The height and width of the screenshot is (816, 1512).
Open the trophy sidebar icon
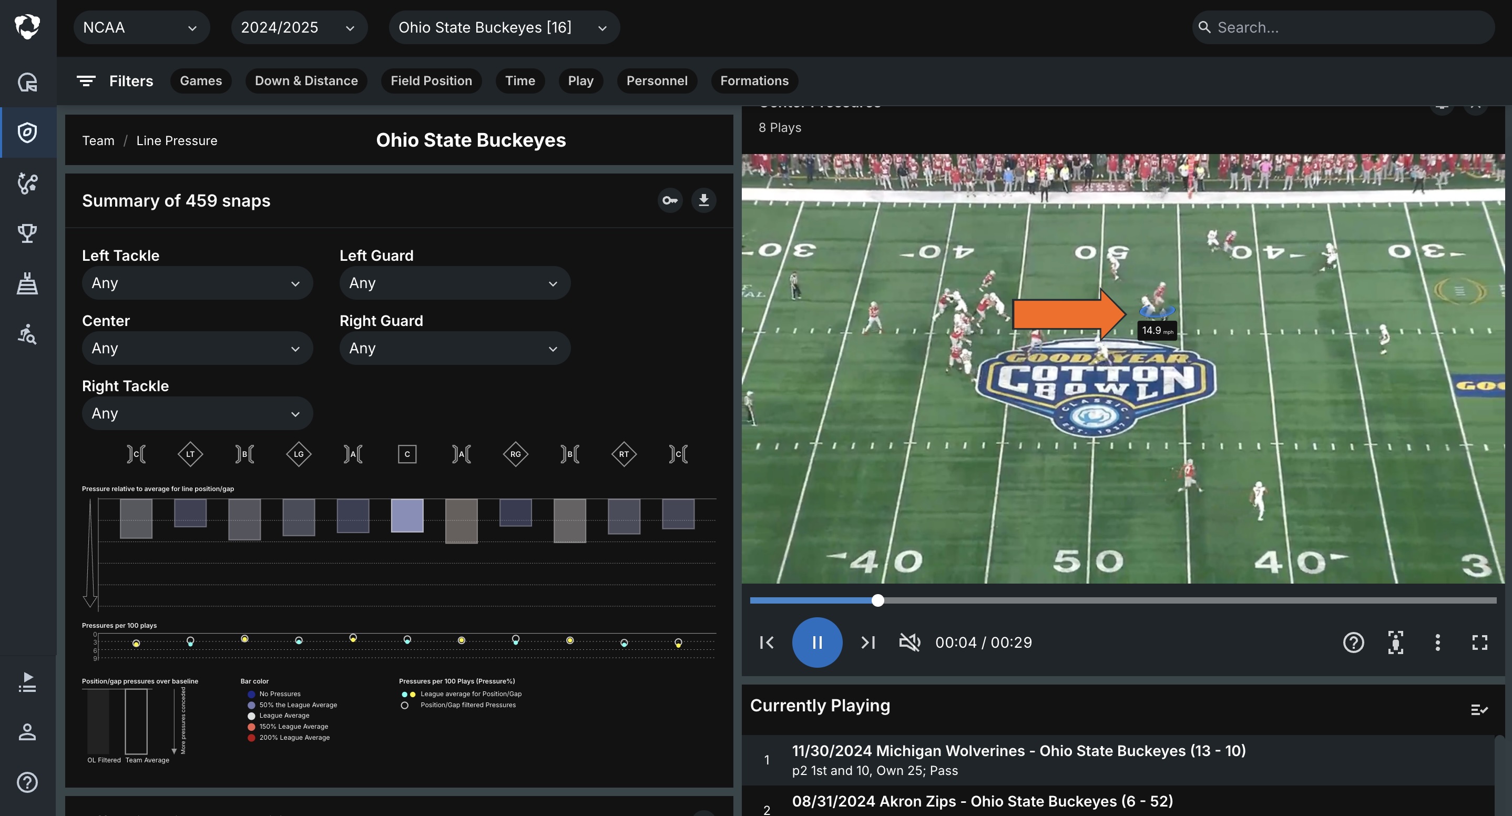(27, 233)
